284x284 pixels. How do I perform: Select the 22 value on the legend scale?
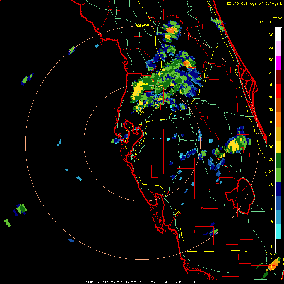click(x=271, y=172)
